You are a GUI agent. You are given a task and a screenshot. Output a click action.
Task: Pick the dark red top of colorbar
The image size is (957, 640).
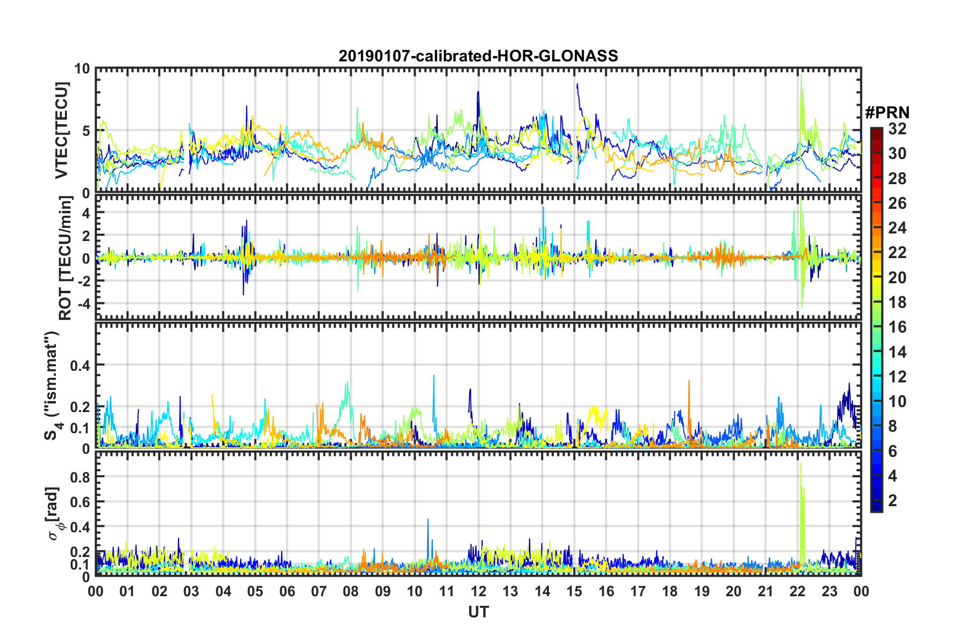click(876, 131)
